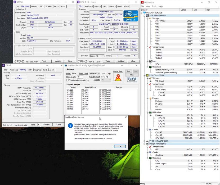Click the CPU-Z Mainboard window title icon
The width and height of the screenshot is (220, 185).
coord(15,2)
